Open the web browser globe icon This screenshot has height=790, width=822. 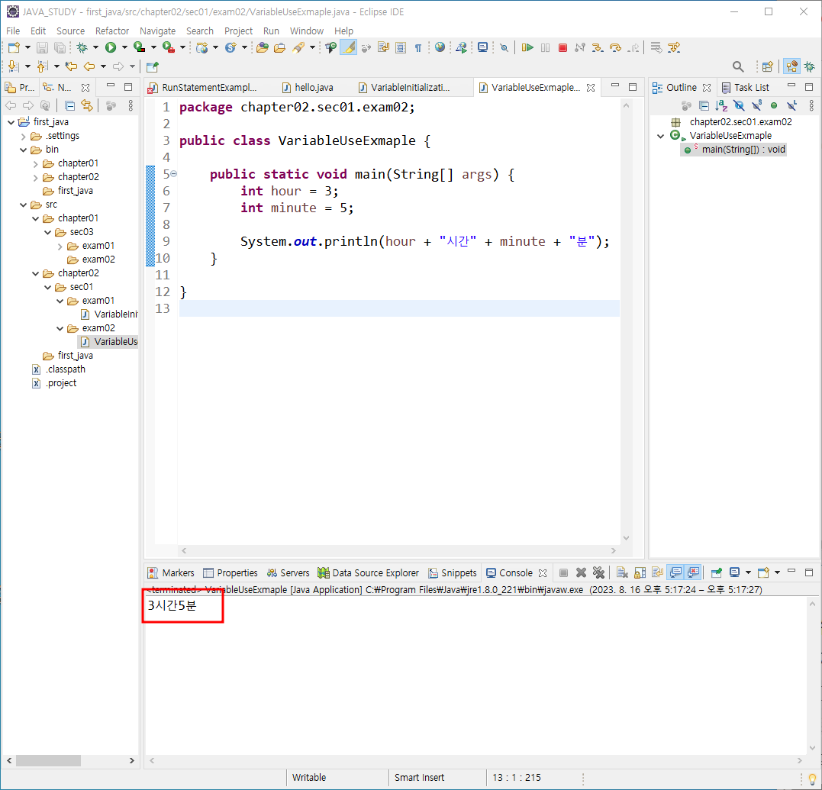click(440, 47)
